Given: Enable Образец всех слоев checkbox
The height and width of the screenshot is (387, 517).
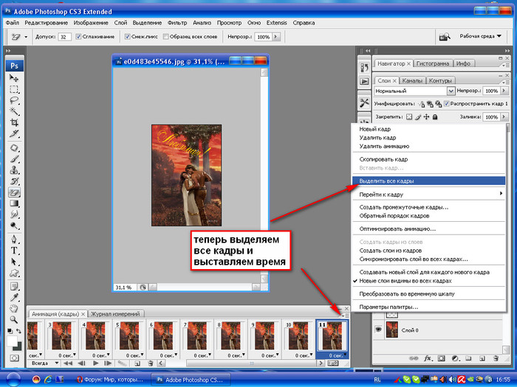Looking at the screenshot, I should [x=166, y=37].
